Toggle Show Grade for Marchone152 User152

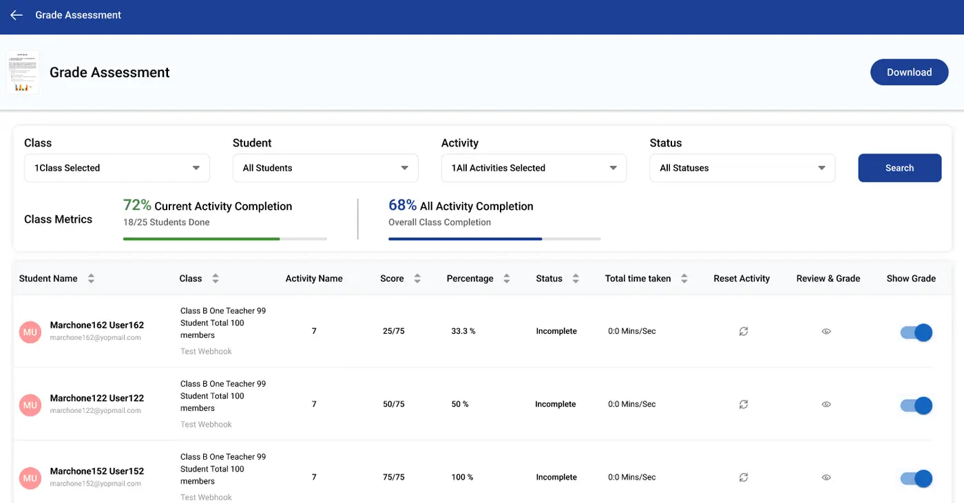coord(916,479)
